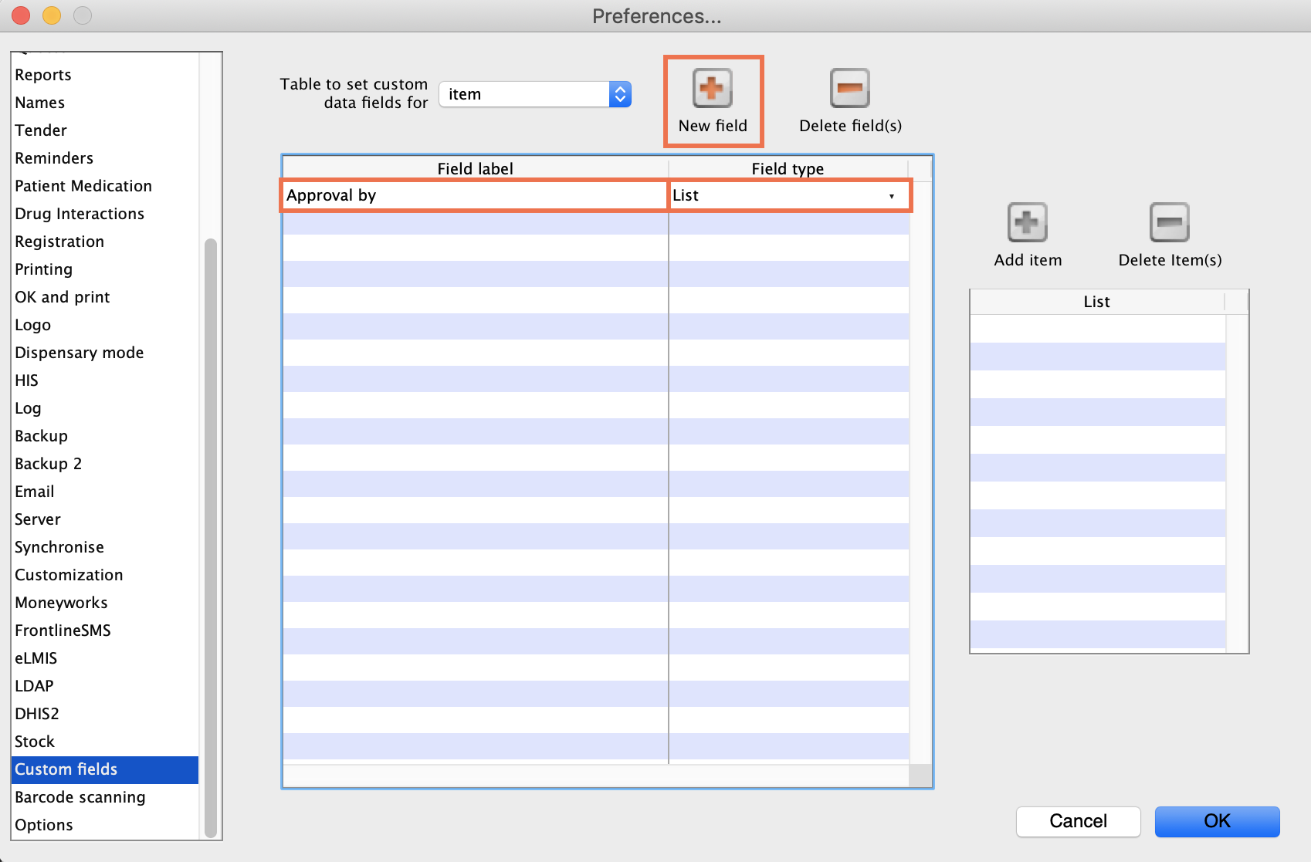Open Drug Interactions preferences
The height and width of the screenshot is (862, 1311).
coord(80,214)
